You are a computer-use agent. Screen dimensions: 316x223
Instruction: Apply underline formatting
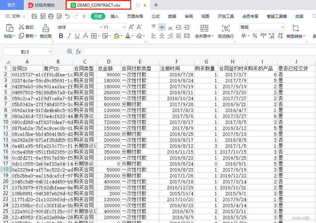77,36
